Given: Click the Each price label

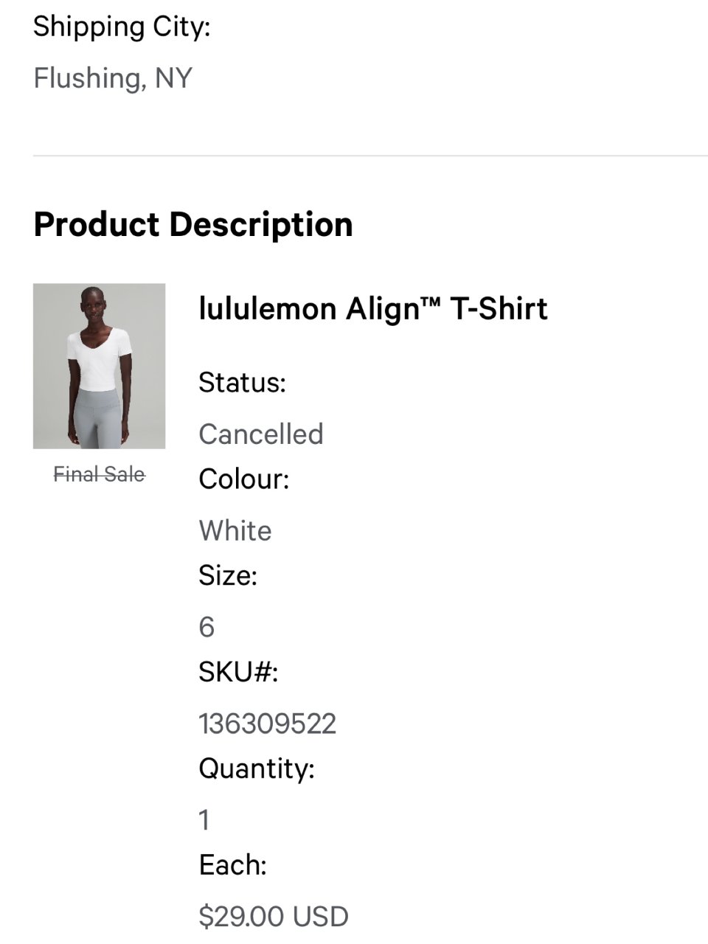Looking at the screenshot, I should [232, 865].
